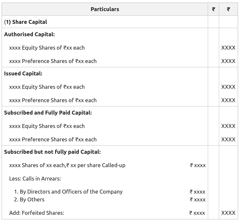Select the "per share Called-up" shares line
The image size is (241, 221).
(x=67, y=165)
